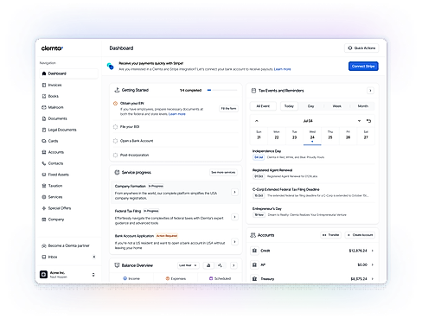Select the Day tab

[x=310, y=106]
